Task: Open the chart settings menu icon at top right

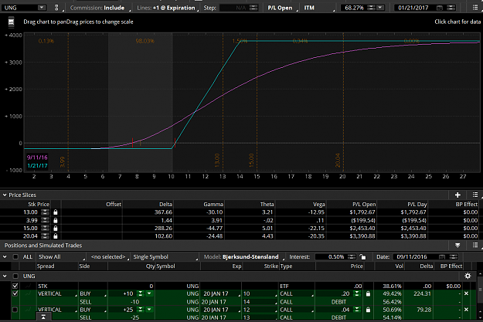Action: click(x=475, y=8)
